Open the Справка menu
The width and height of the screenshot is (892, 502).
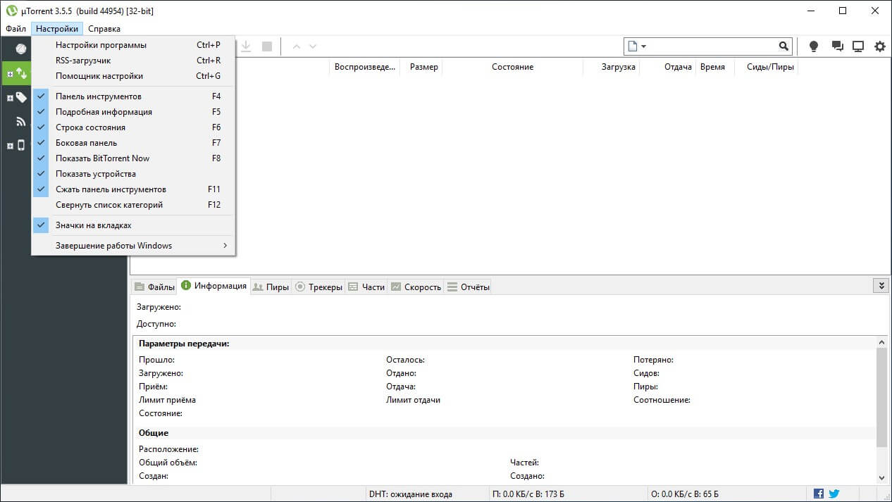(x=104, y=29)
